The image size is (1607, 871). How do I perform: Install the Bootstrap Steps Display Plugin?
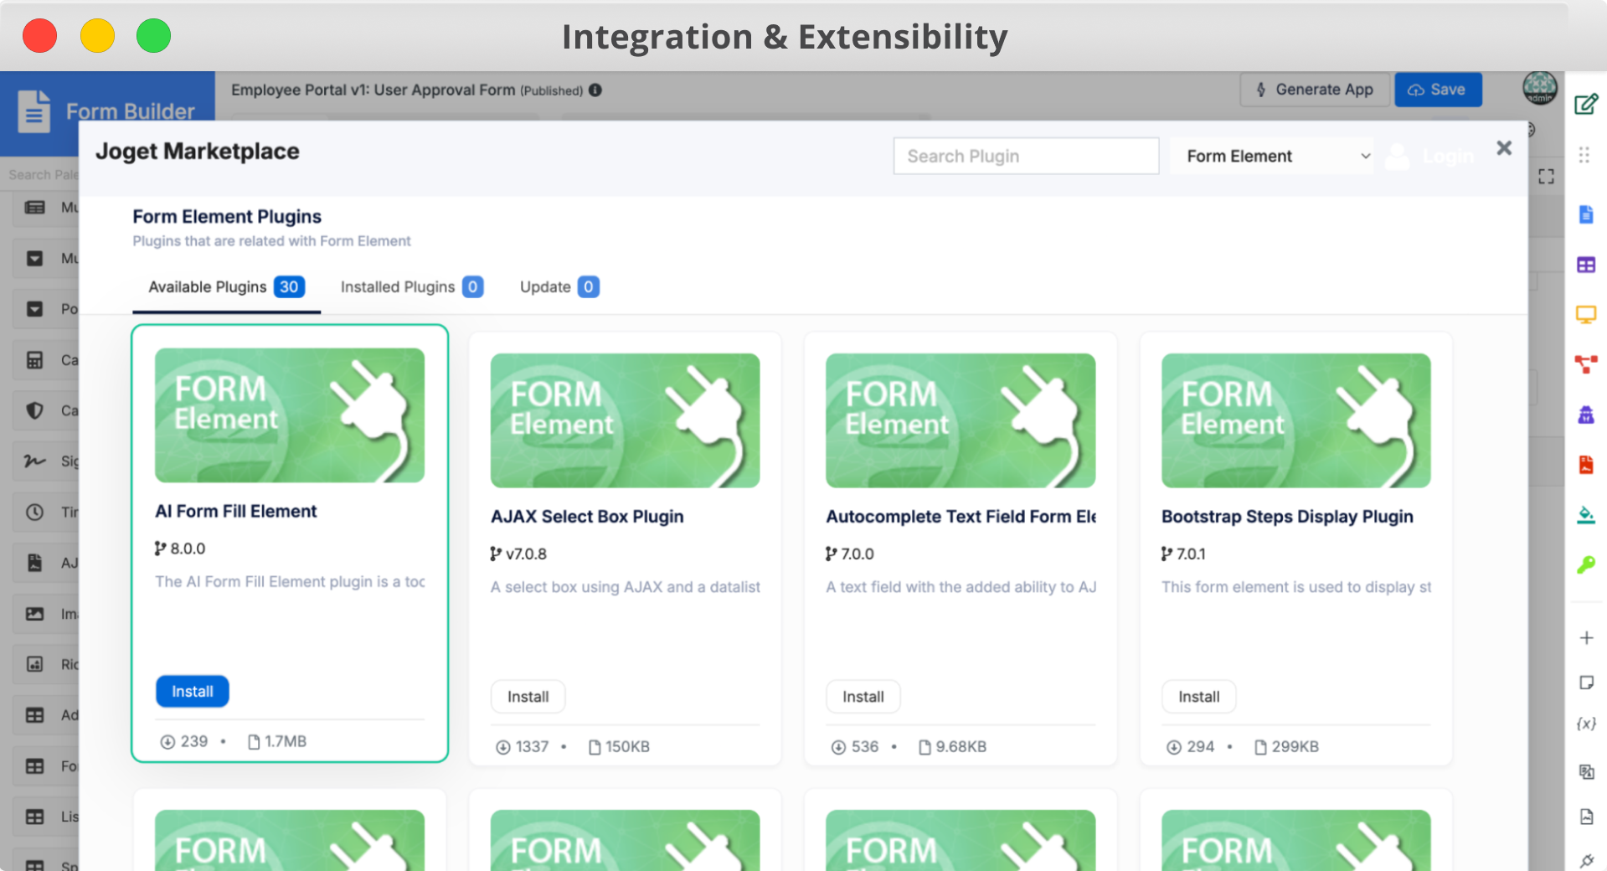[x=1198, y=697]
